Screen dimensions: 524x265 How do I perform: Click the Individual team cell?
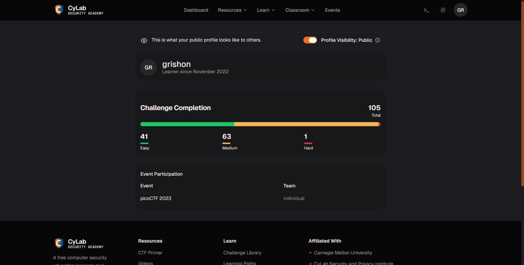294,198
